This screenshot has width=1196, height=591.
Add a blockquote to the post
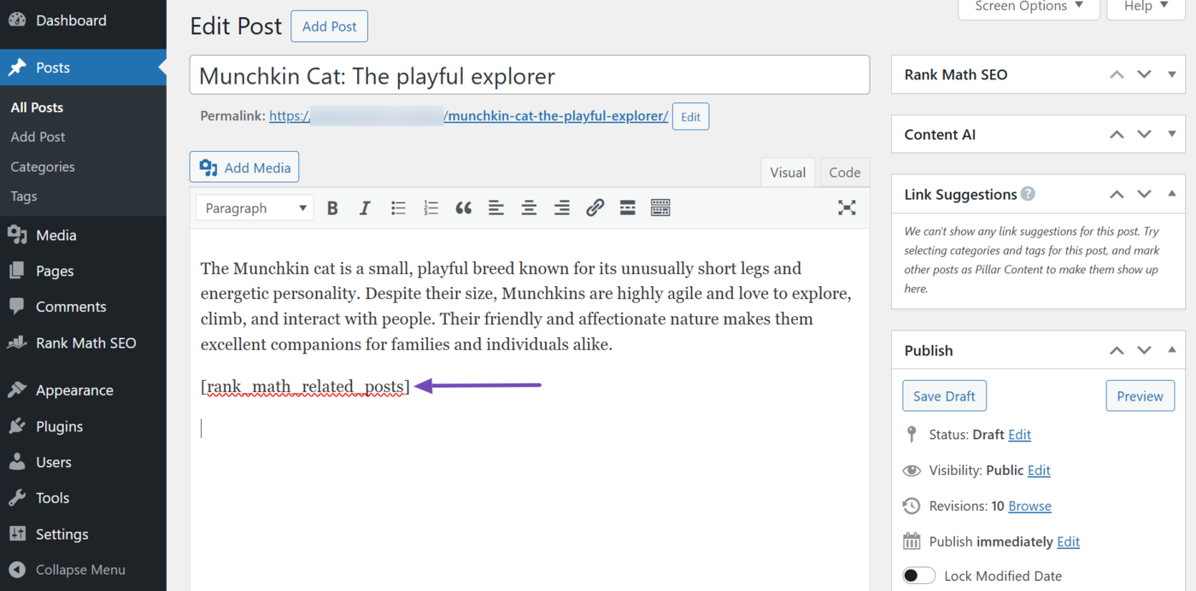pyautogui.click(x=464, y=208)
